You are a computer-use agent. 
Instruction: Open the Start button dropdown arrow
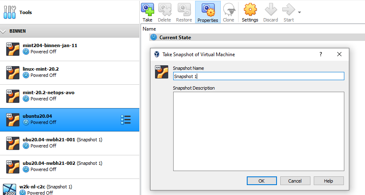299,12
